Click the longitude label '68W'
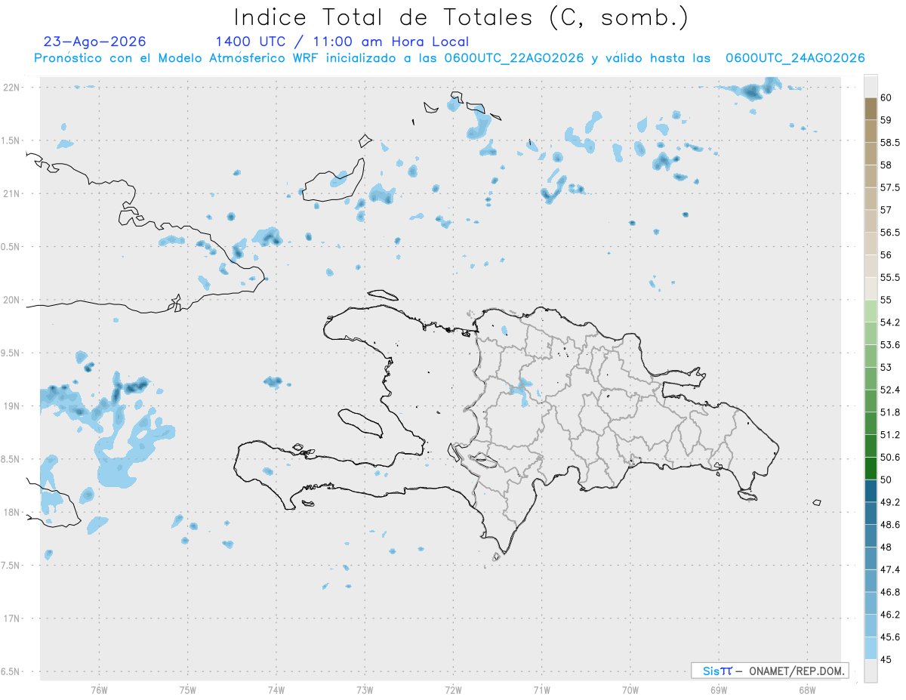906x700 pixels. click(806, 689)
